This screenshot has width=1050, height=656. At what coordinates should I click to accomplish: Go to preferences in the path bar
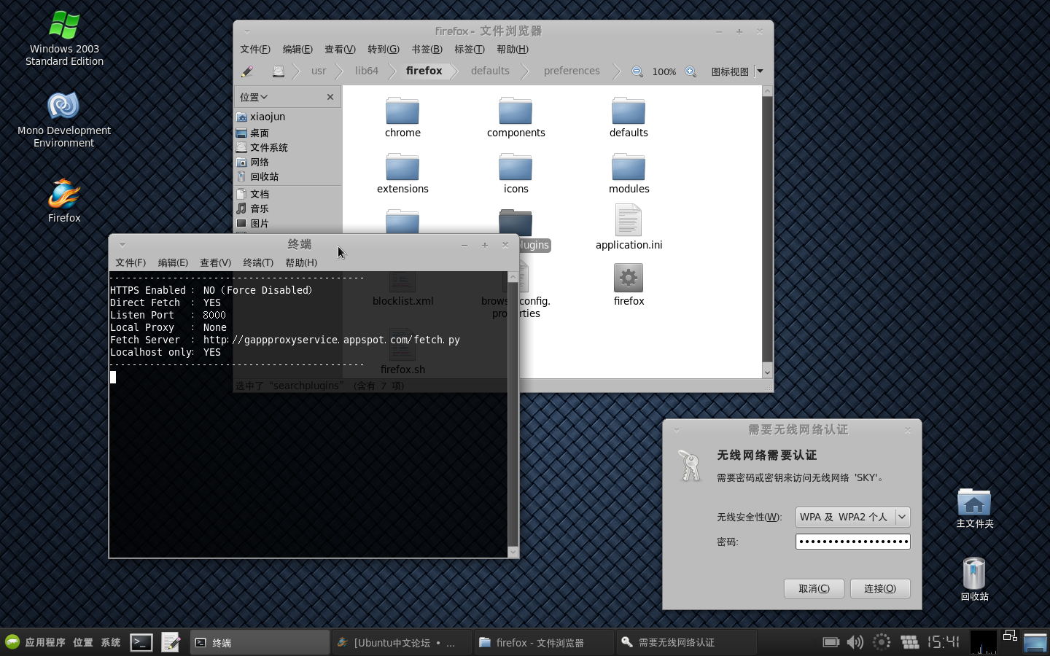572,71
